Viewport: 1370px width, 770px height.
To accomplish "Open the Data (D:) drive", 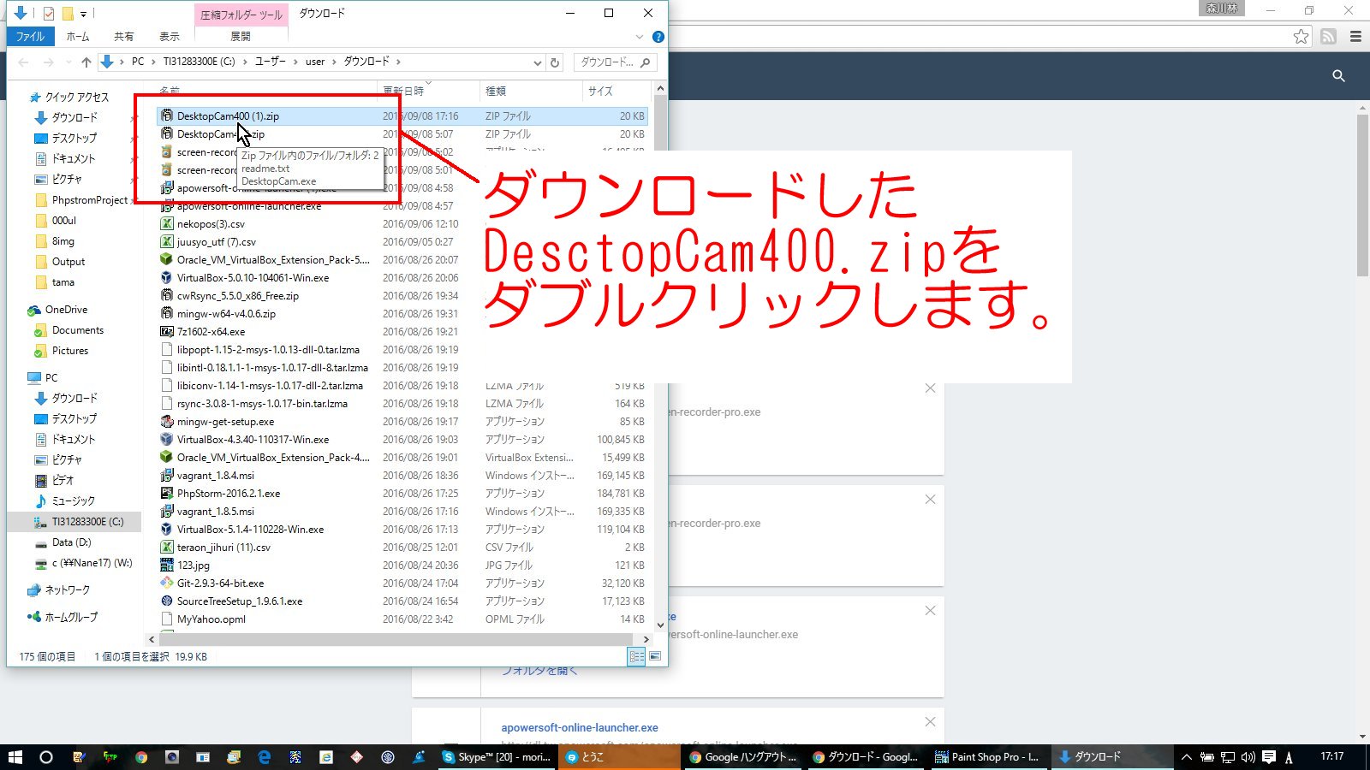I will point(71,542).
